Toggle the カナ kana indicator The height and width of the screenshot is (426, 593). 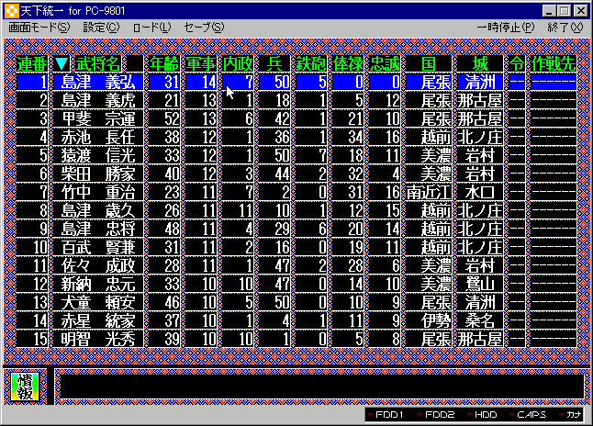click(572, 416)
